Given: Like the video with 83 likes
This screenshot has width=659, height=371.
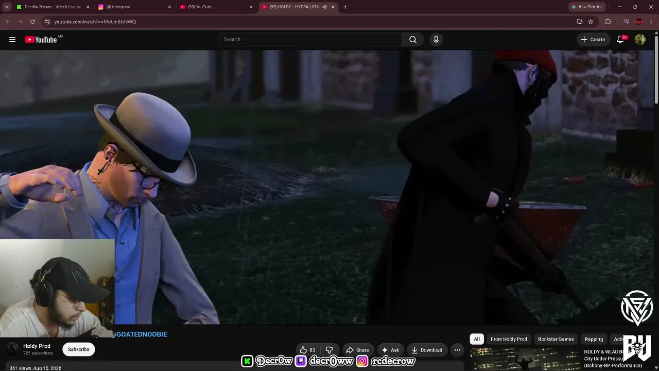Looking at the screenshot, I should tap(307, 350).
